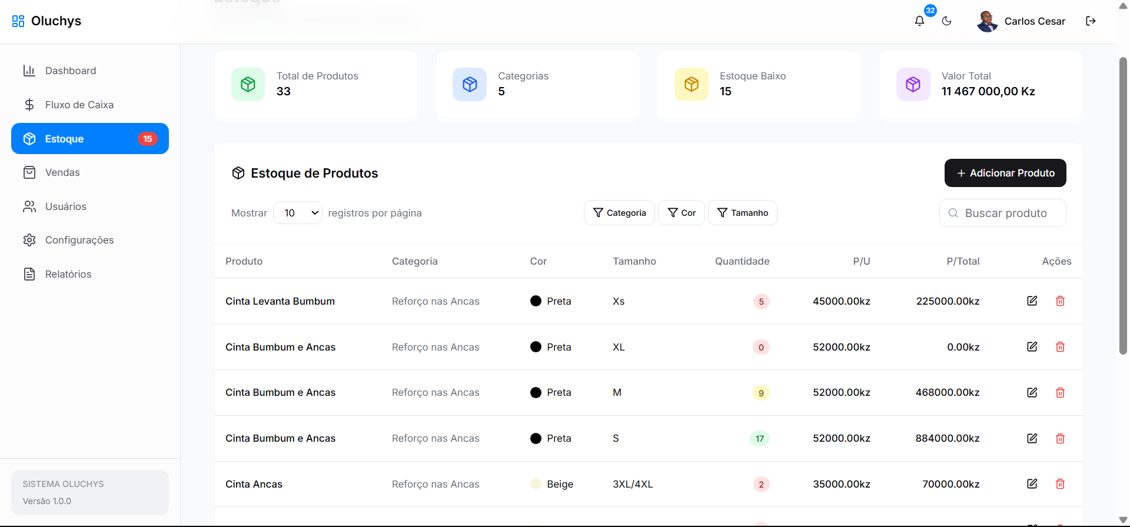Navigate to Dashboard in the sidebar
This screenshot has width=1130, height=527.
pyautogui.click(x=71, y=71)
